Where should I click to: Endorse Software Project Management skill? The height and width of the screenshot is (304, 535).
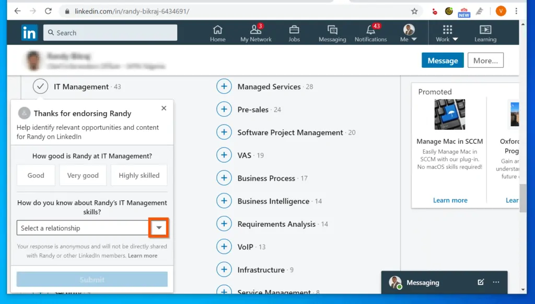pos(224,132)
